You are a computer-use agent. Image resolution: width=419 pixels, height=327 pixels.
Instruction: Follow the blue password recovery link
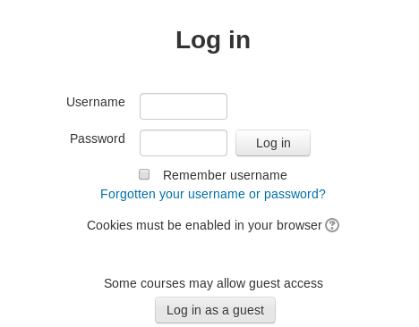pyautogui.click(x=213, y=194)
